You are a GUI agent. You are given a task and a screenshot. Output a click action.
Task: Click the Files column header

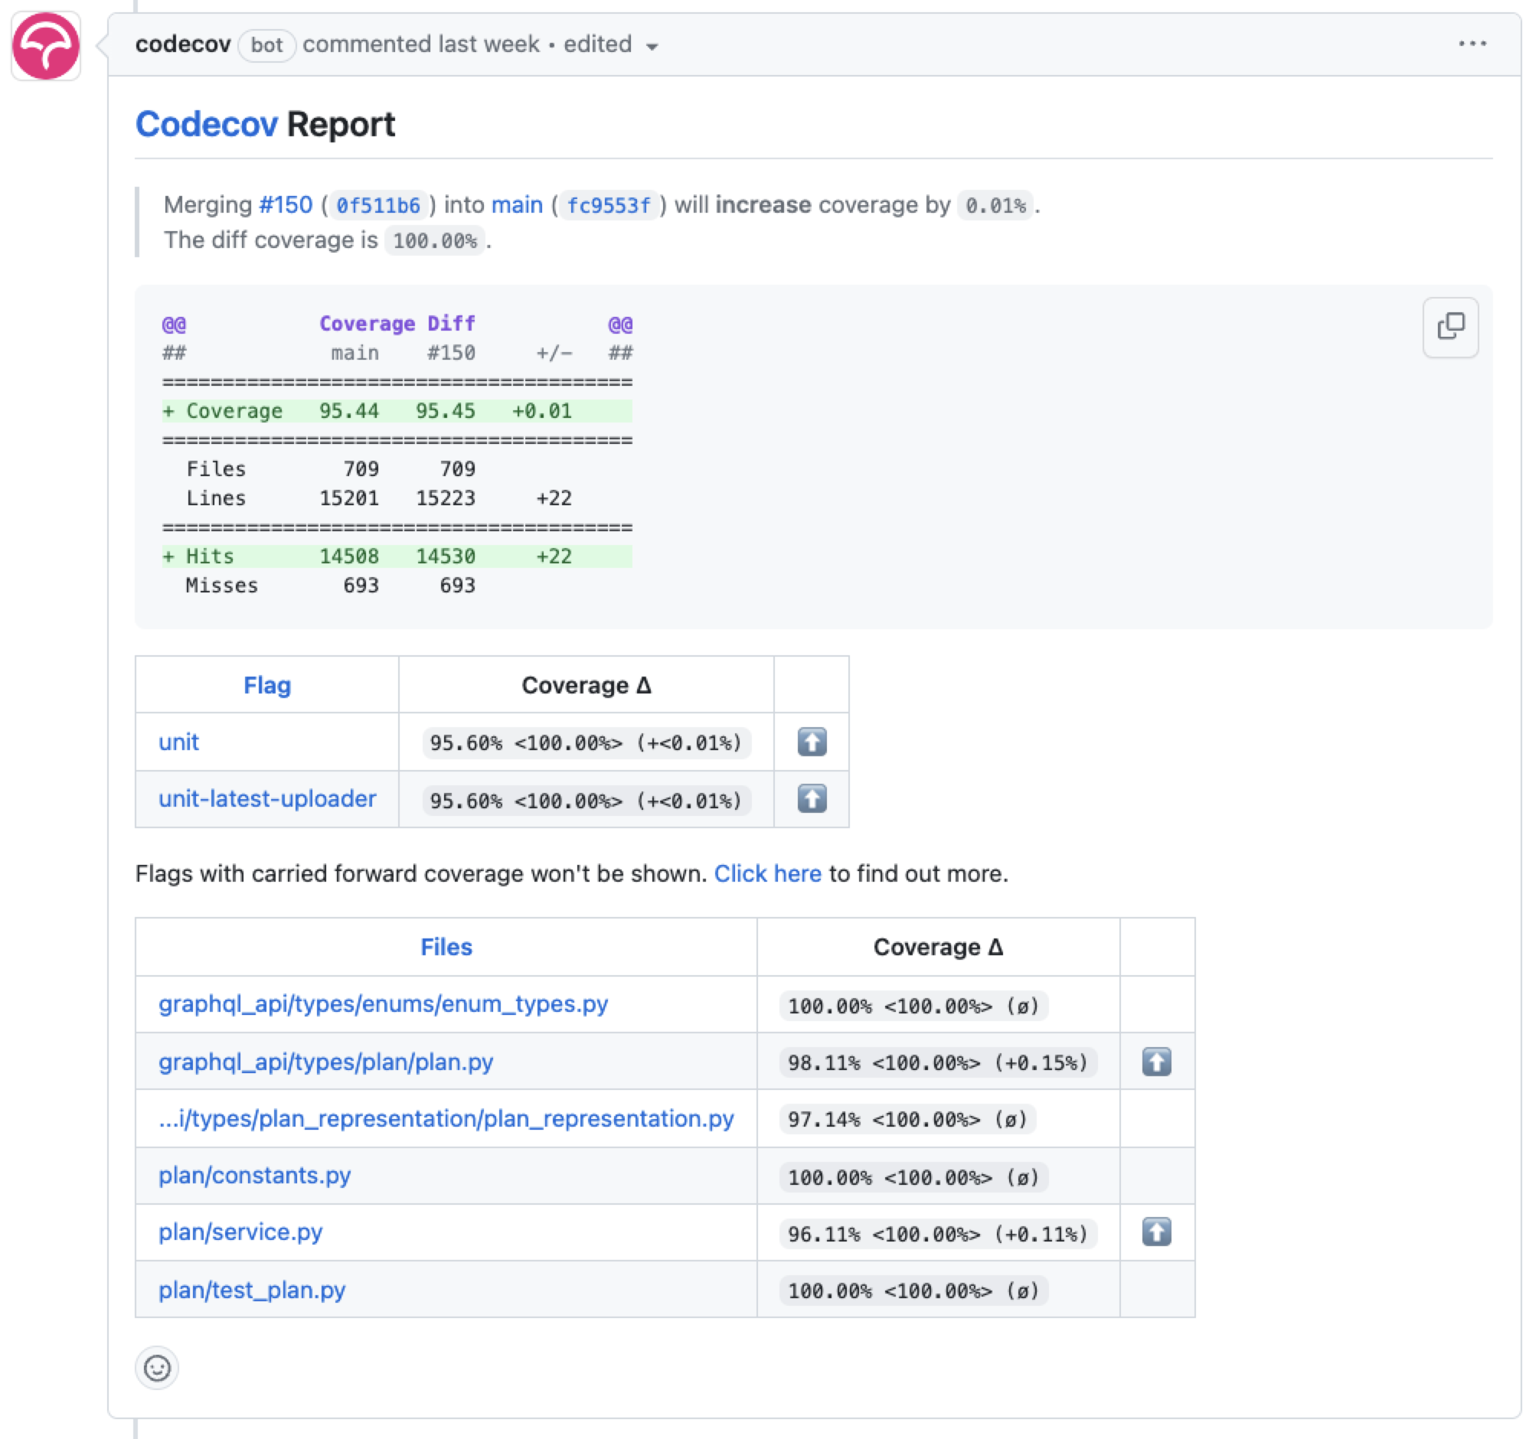click(x=446, y=946)
